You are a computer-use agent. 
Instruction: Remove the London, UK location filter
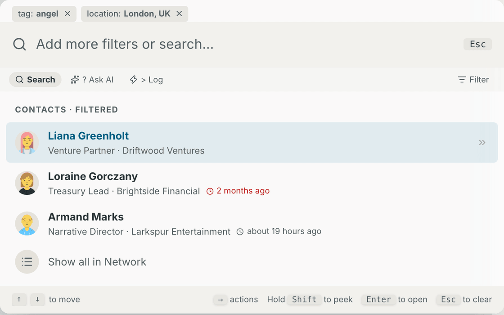180,13
